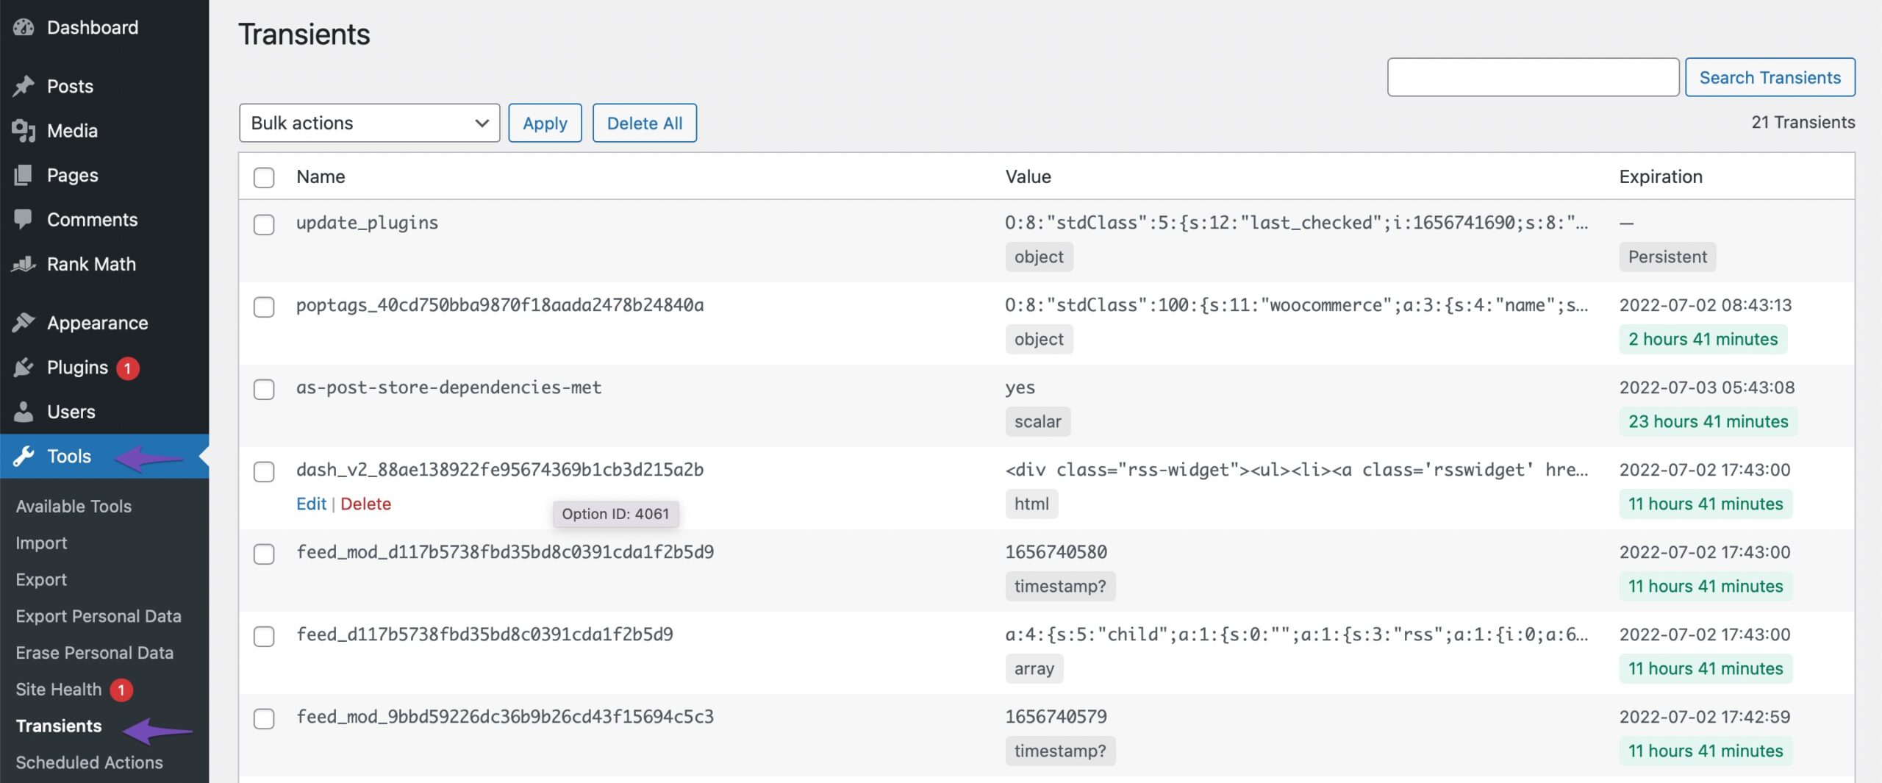
Task: Click the feed_mod_d117b5738fbd35bd8c0391cda1f2b5d9 name
Action: click(505, 552)
